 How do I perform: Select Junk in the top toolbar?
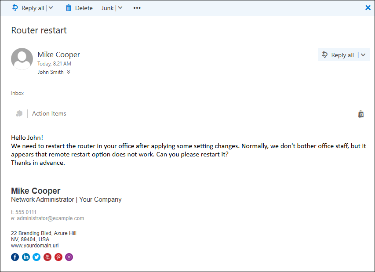pos(107,8)
